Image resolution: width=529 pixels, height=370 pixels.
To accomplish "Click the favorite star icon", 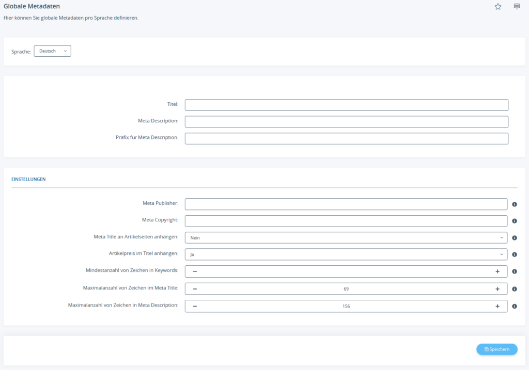I will 498,7.
